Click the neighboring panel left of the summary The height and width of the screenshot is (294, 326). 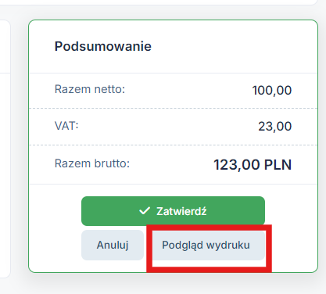(x=5, y=149)
